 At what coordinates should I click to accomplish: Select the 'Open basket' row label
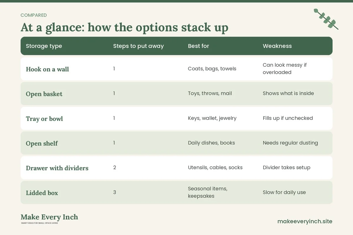(44, 94)
